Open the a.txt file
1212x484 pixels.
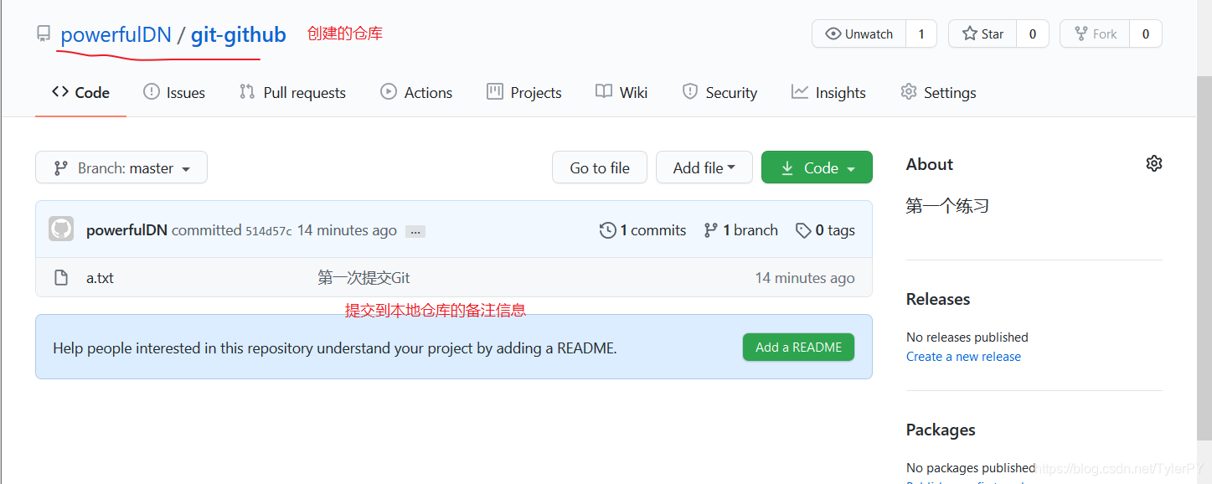[100, 278]
